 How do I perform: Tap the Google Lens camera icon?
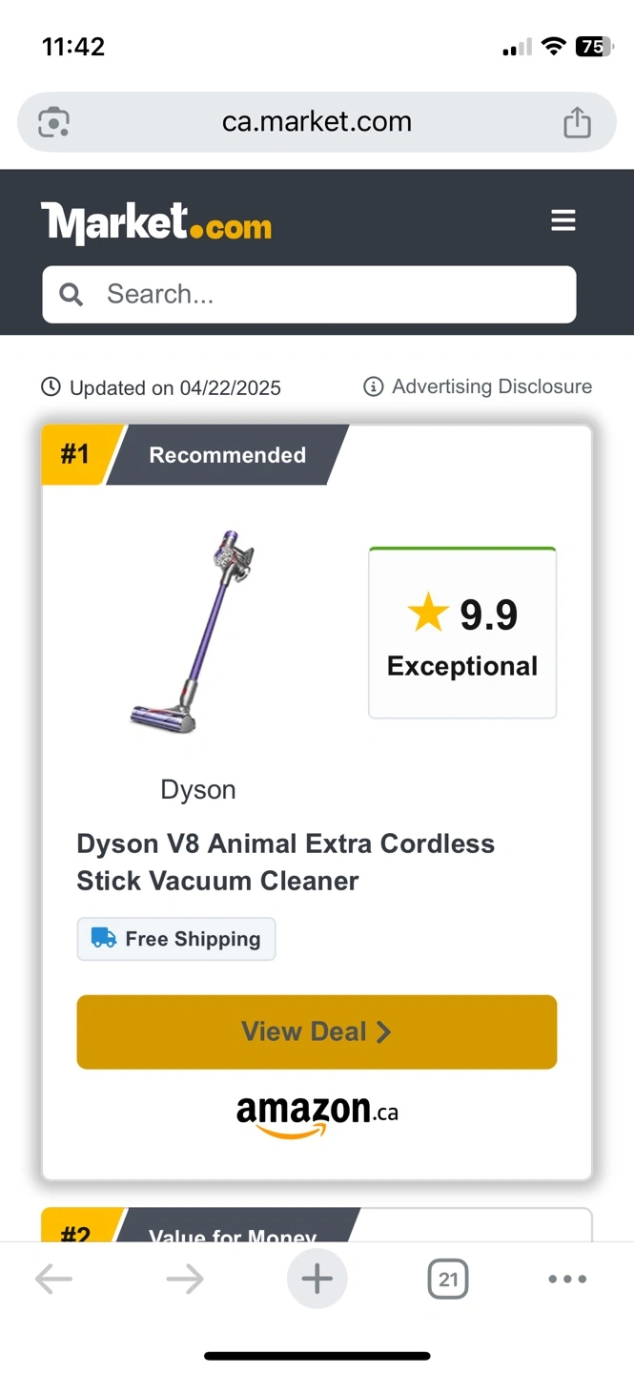pos(54,123)
